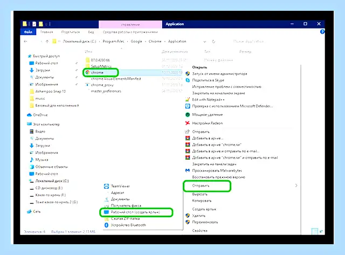Choose Переименовать in the context menu

(205, 222)
